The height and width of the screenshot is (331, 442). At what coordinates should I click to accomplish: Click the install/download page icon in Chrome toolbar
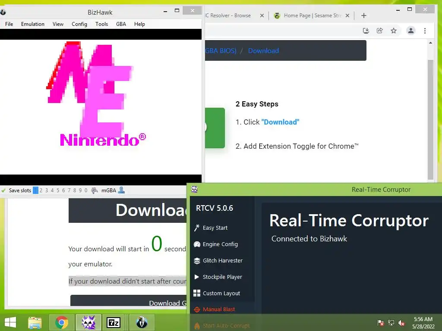click(x=366, y=31)
